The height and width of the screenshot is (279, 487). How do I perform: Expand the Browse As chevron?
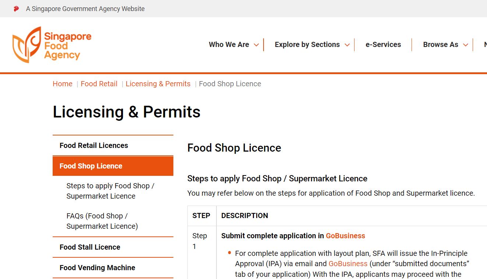tap(465, 45)
